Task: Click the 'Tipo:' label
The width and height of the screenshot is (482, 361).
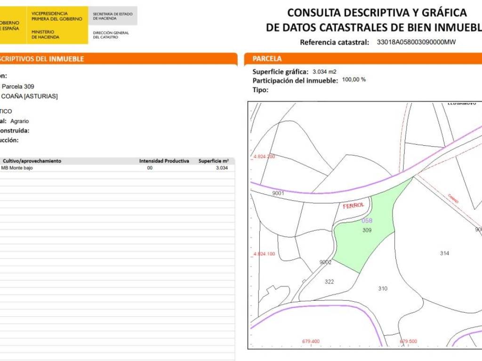Action: [260, 90]
